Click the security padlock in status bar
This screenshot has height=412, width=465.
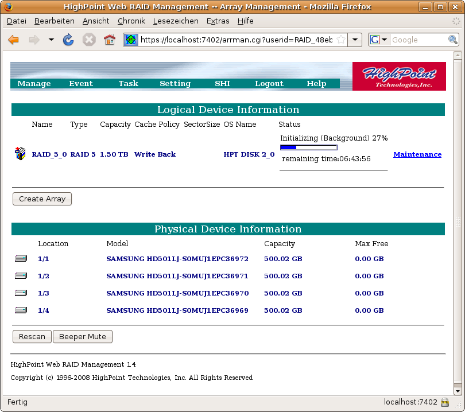(x=444, y=402)
